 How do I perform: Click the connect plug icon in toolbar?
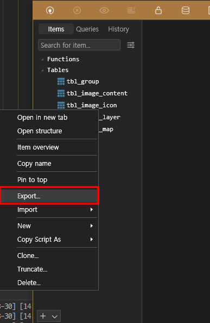point(50,10)
